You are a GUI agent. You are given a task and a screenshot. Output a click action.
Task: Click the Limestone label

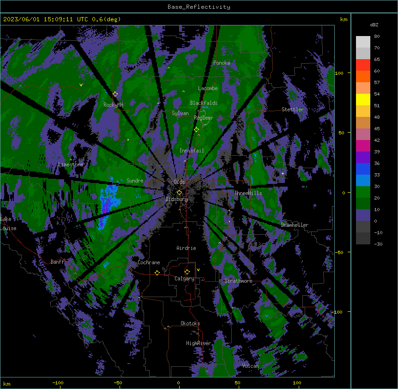tap(71, 164)
